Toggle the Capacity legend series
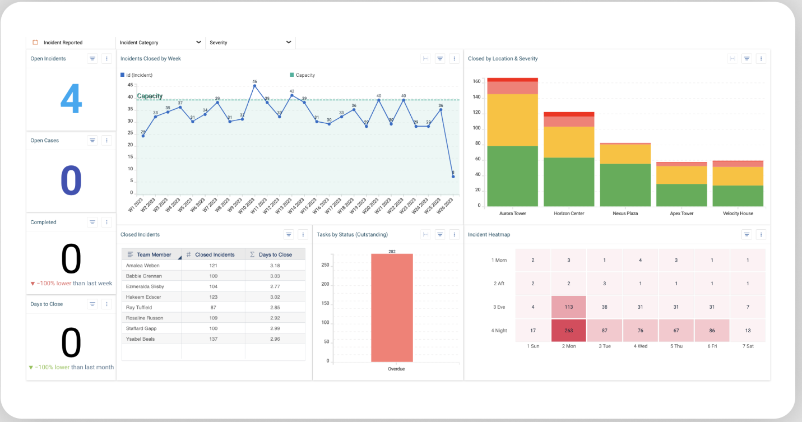This screenshot has width=802, height=422. pyautogui.click(x=303, y=75)
